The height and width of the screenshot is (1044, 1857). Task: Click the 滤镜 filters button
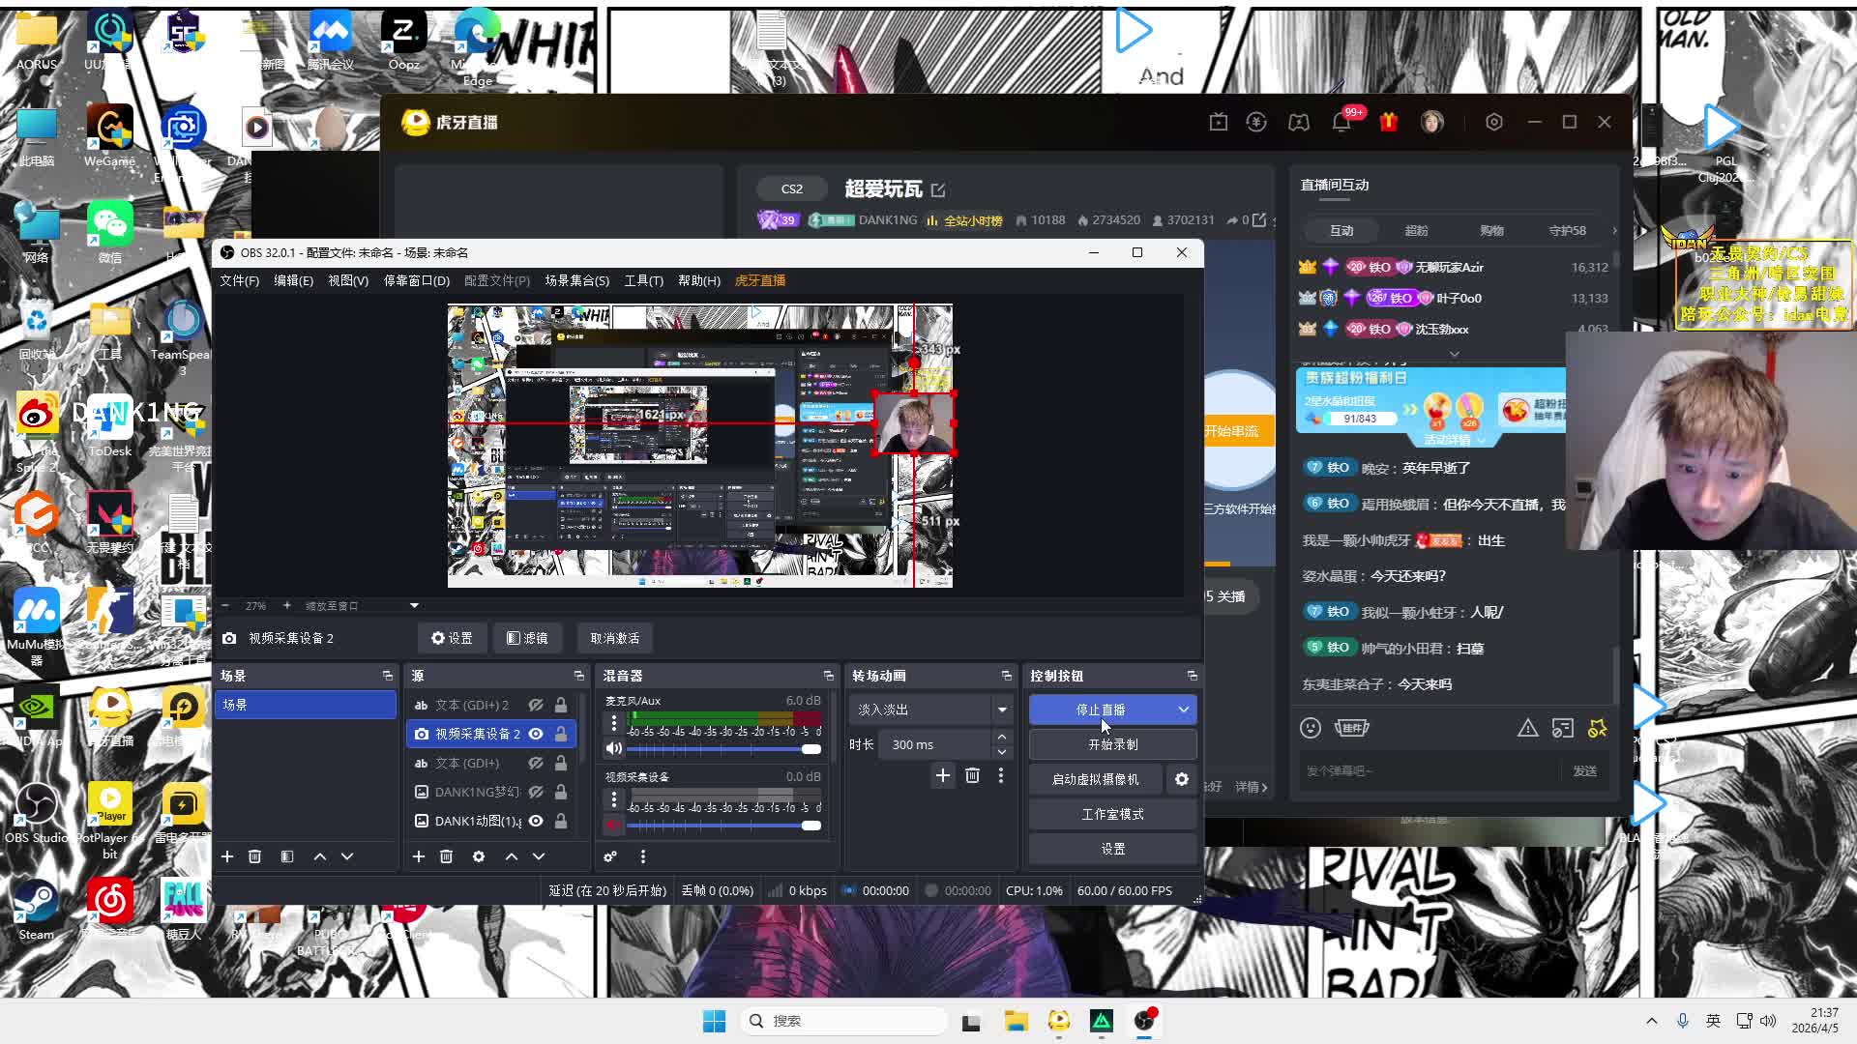pos(528,638)
